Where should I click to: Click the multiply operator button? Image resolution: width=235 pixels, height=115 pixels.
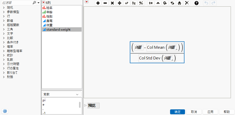pyautogui.click(x=112, y=3)
